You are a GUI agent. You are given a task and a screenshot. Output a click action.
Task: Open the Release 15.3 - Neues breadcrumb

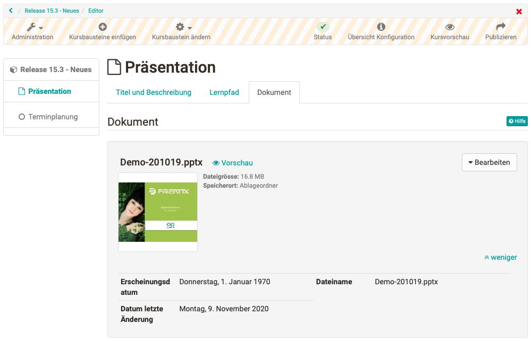[x=52, y=11]
